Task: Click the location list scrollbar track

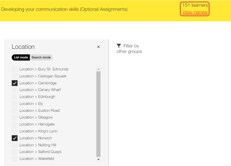Action: (98, 114)
